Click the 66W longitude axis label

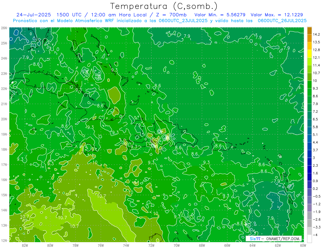tap(227, 245)
